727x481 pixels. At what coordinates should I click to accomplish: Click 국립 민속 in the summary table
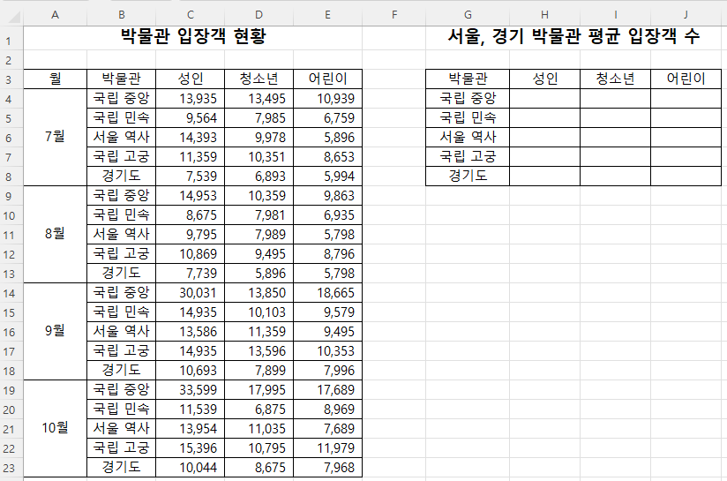[468, 117]
